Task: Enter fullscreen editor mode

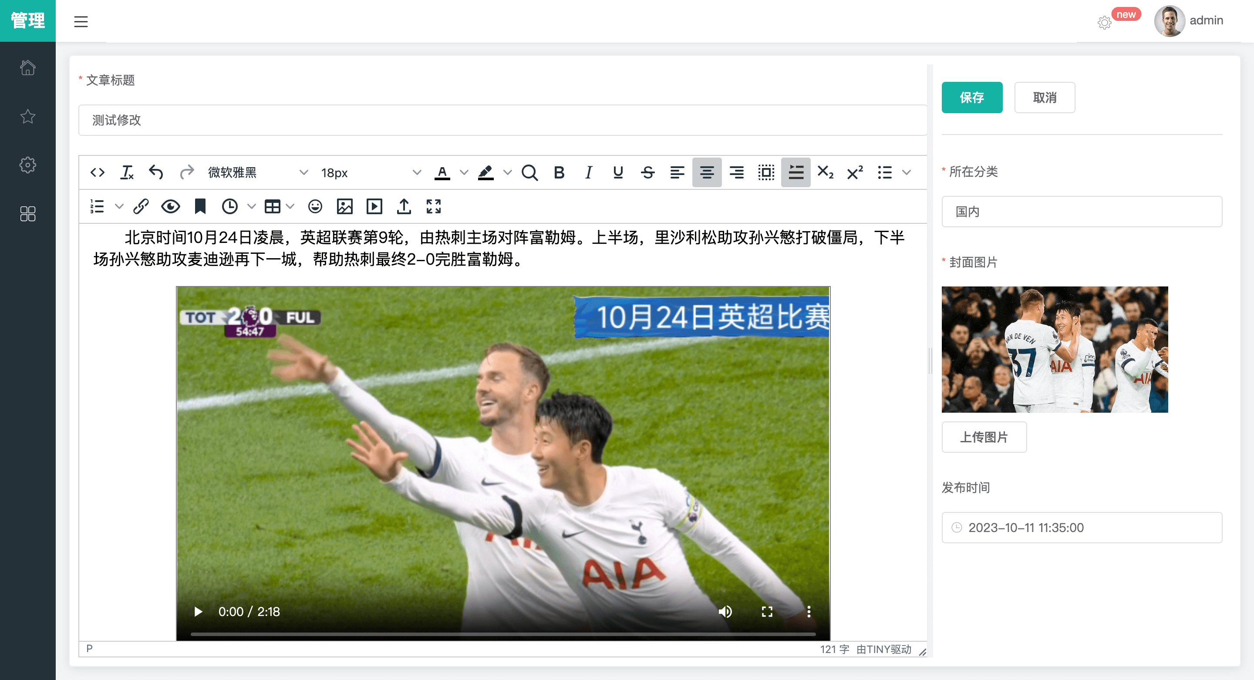Action: [433, 206]
